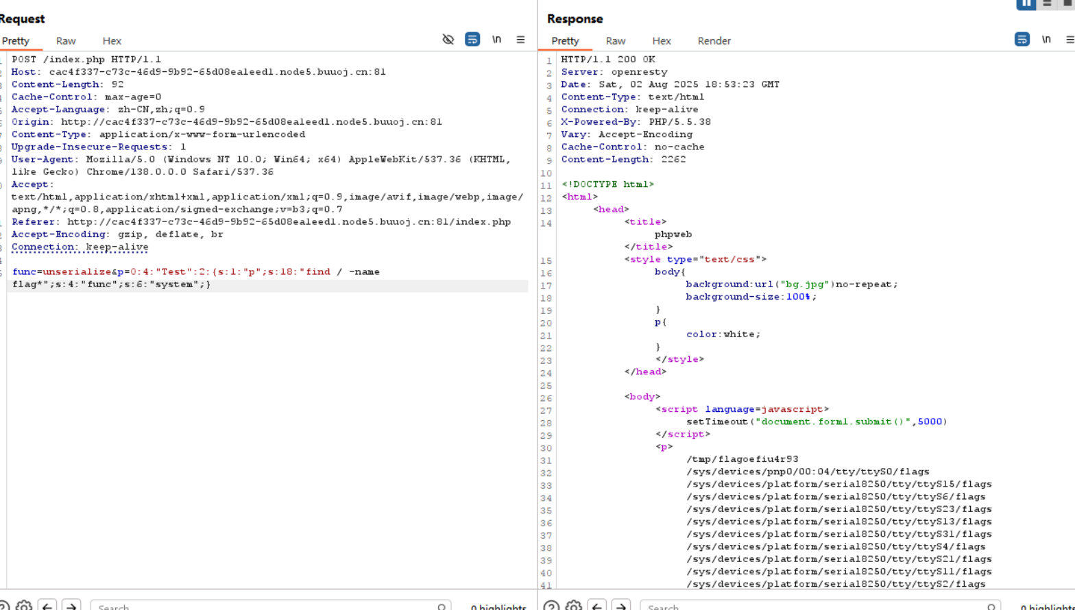1075x610 pixels.
Task: Go to next match in Response search
Action: (x=620, y=606)
